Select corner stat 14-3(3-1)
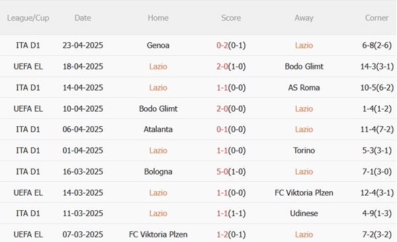 376,67
